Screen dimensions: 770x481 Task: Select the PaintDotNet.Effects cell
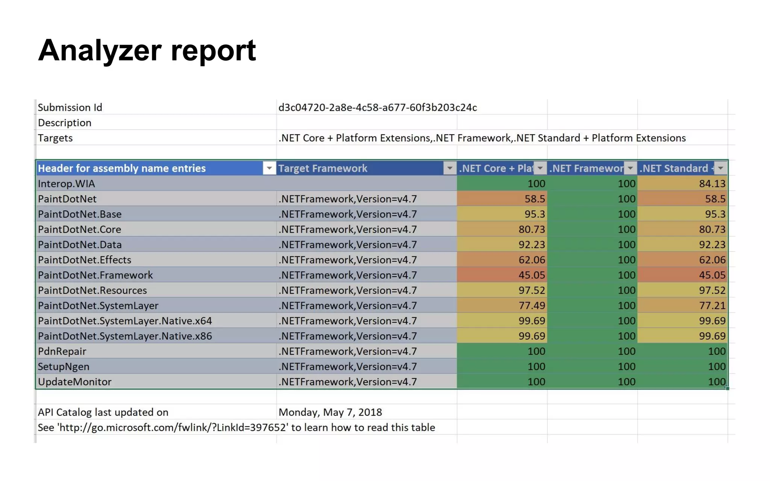pyautogui.click(x=156, y=260)
